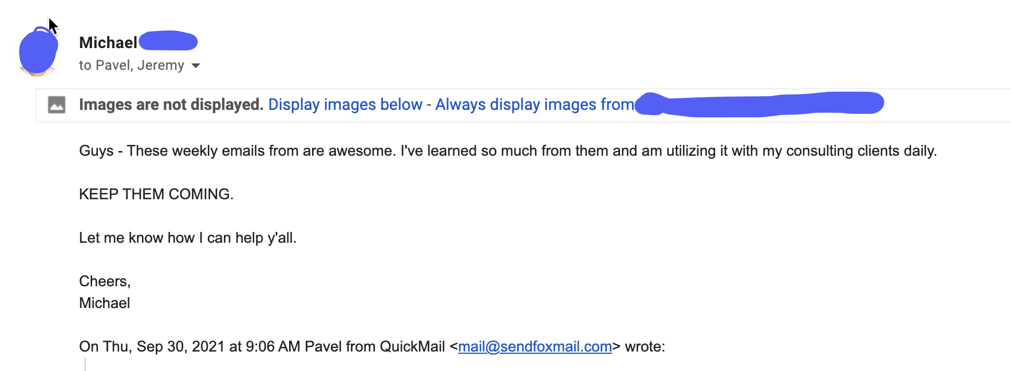Click the redacted sender surname next to Michael
Image resolution: width=1011 pixels, height=371 pixels.
coord(168,42)
